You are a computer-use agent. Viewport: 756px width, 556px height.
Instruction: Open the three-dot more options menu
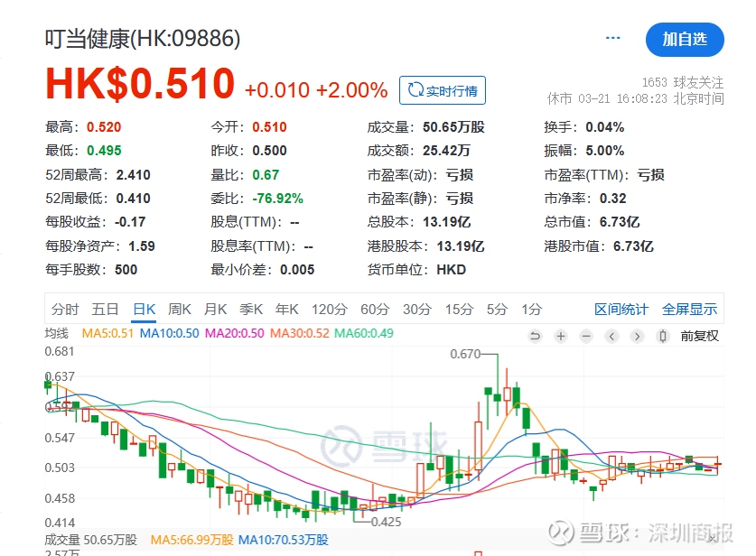point(612,38)
